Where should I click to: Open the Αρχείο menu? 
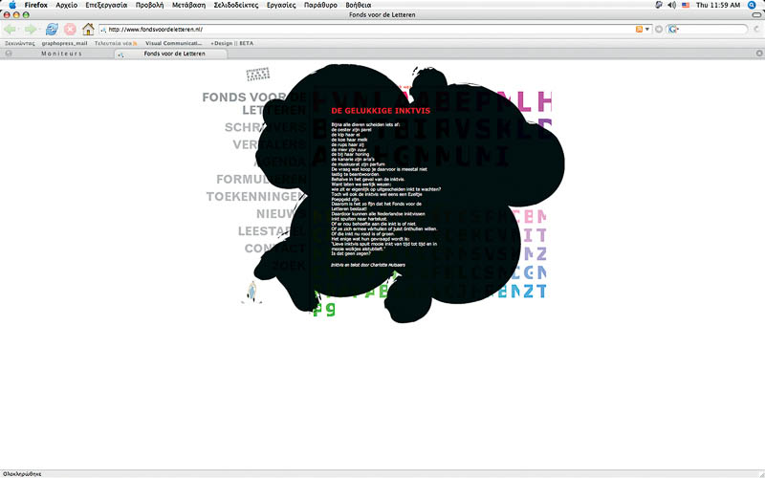(67, 5)
